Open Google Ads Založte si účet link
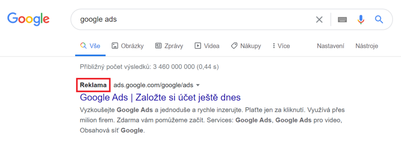 click(x=160, y=97)
